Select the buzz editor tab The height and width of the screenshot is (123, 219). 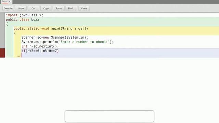click(x=5, y=1)
